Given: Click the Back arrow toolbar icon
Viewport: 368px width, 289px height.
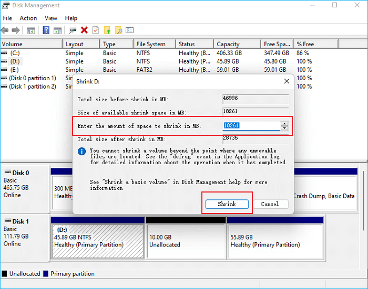Looking at the screenshot, I should click(5, 30).
